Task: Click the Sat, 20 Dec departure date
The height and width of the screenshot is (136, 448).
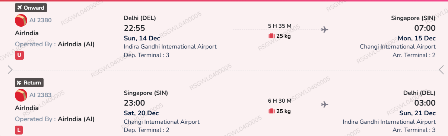Action: [x=141, y=113]
